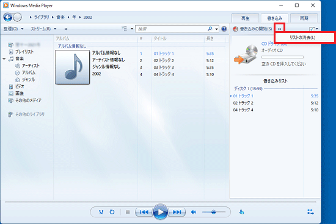Select the blurred library name entry
The height and width of the screenshot is (224, 336).
pos(27,44)
